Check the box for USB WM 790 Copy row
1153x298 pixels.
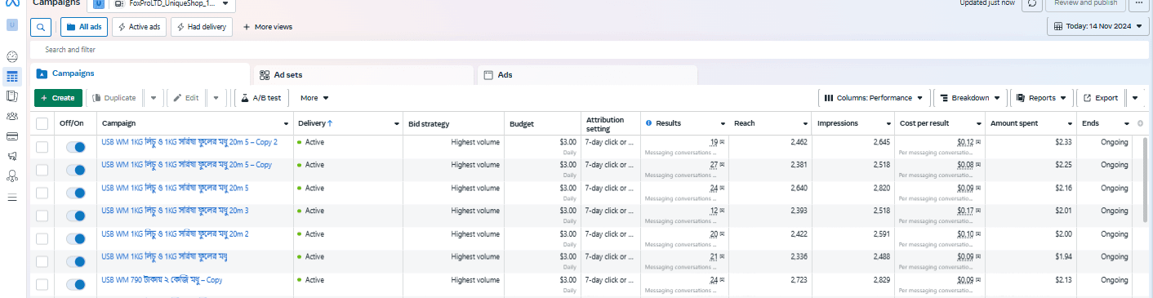[42, 284]
